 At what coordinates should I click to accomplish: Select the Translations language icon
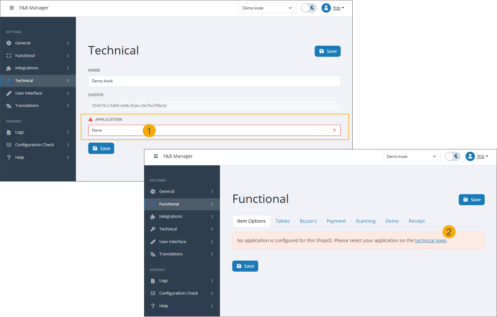click(x=9, y=105)
